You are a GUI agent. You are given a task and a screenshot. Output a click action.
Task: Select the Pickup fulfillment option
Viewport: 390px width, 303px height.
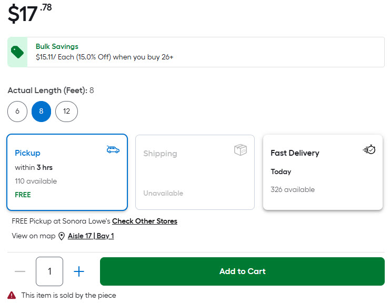pos(67,172)
